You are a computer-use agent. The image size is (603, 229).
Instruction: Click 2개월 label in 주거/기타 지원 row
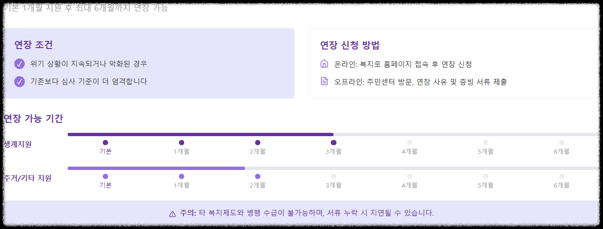click(x=258, y=185)
